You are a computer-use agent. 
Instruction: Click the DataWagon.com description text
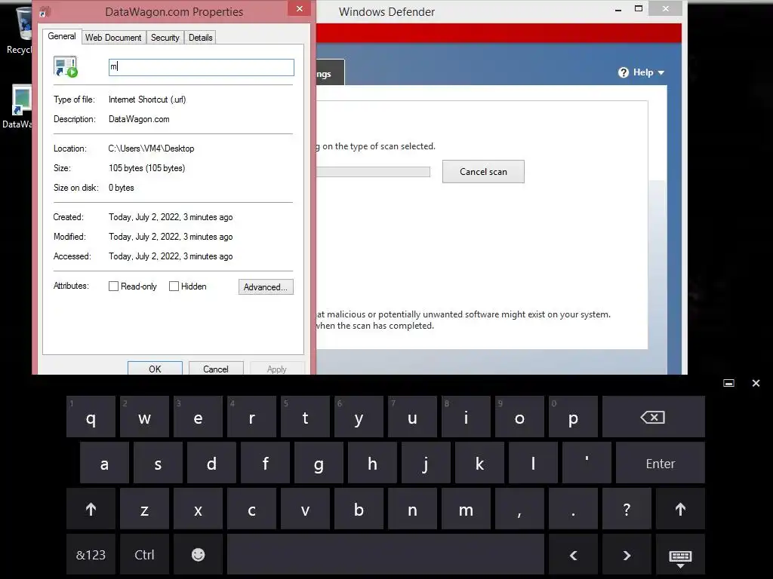[139, 119]
